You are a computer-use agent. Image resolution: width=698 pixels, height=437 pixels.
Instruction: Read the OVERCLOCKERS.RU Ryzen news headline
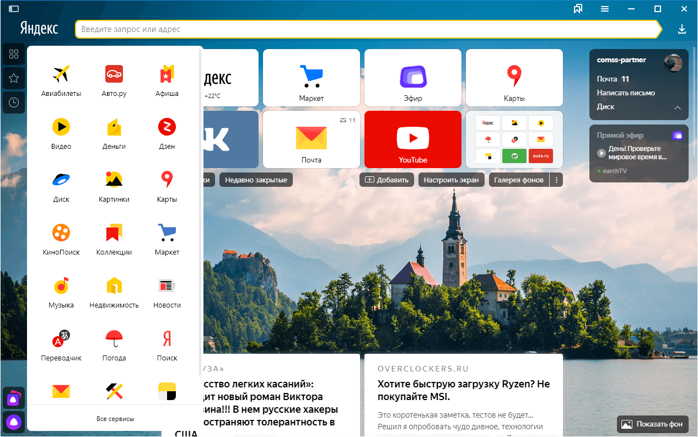pos(464,390)
